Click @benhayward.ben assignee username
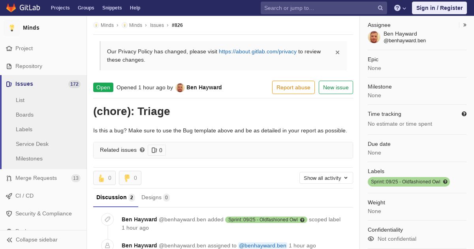This screenshot has height=249, width=474. coord(404,40)
